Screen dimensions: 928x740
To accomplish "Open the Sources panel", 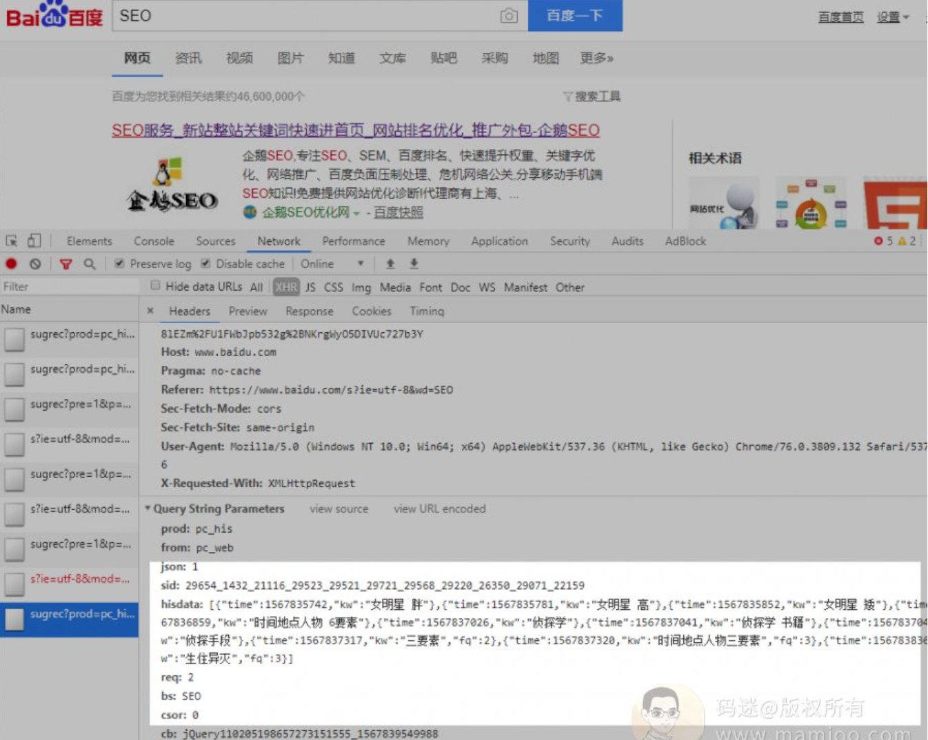I will click(x=215, y=241).
